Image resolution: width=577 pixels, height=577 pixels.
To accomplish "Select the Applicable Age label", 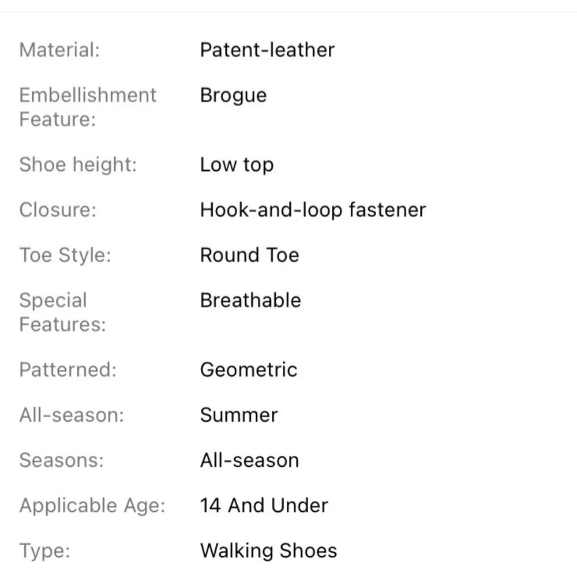I will pos(92,505).
